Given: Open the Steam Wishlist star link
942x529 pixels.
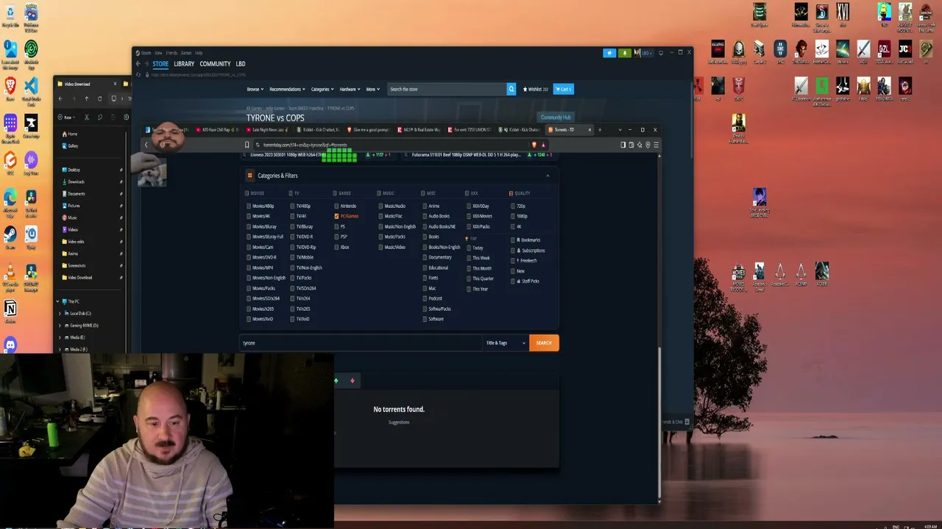Looking at the screenshot, I should pyautogui.click(x=536, y=89).
